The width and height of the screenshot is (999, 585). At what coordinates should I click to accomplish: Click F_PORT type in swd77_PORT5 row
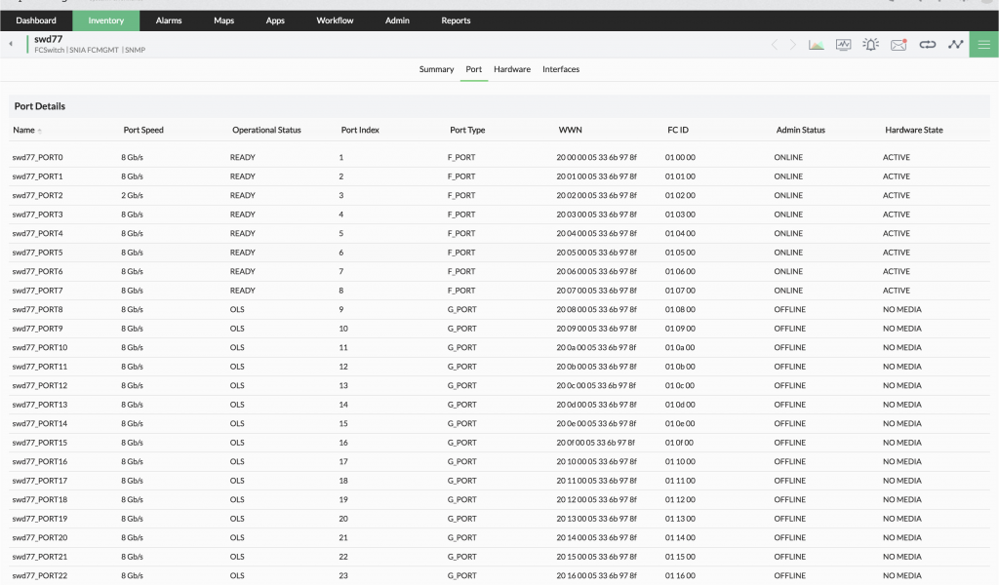(x=461, y=253)
